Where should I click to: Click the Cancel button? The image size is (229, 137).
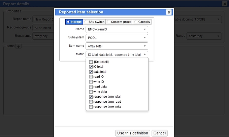point(160,133)
